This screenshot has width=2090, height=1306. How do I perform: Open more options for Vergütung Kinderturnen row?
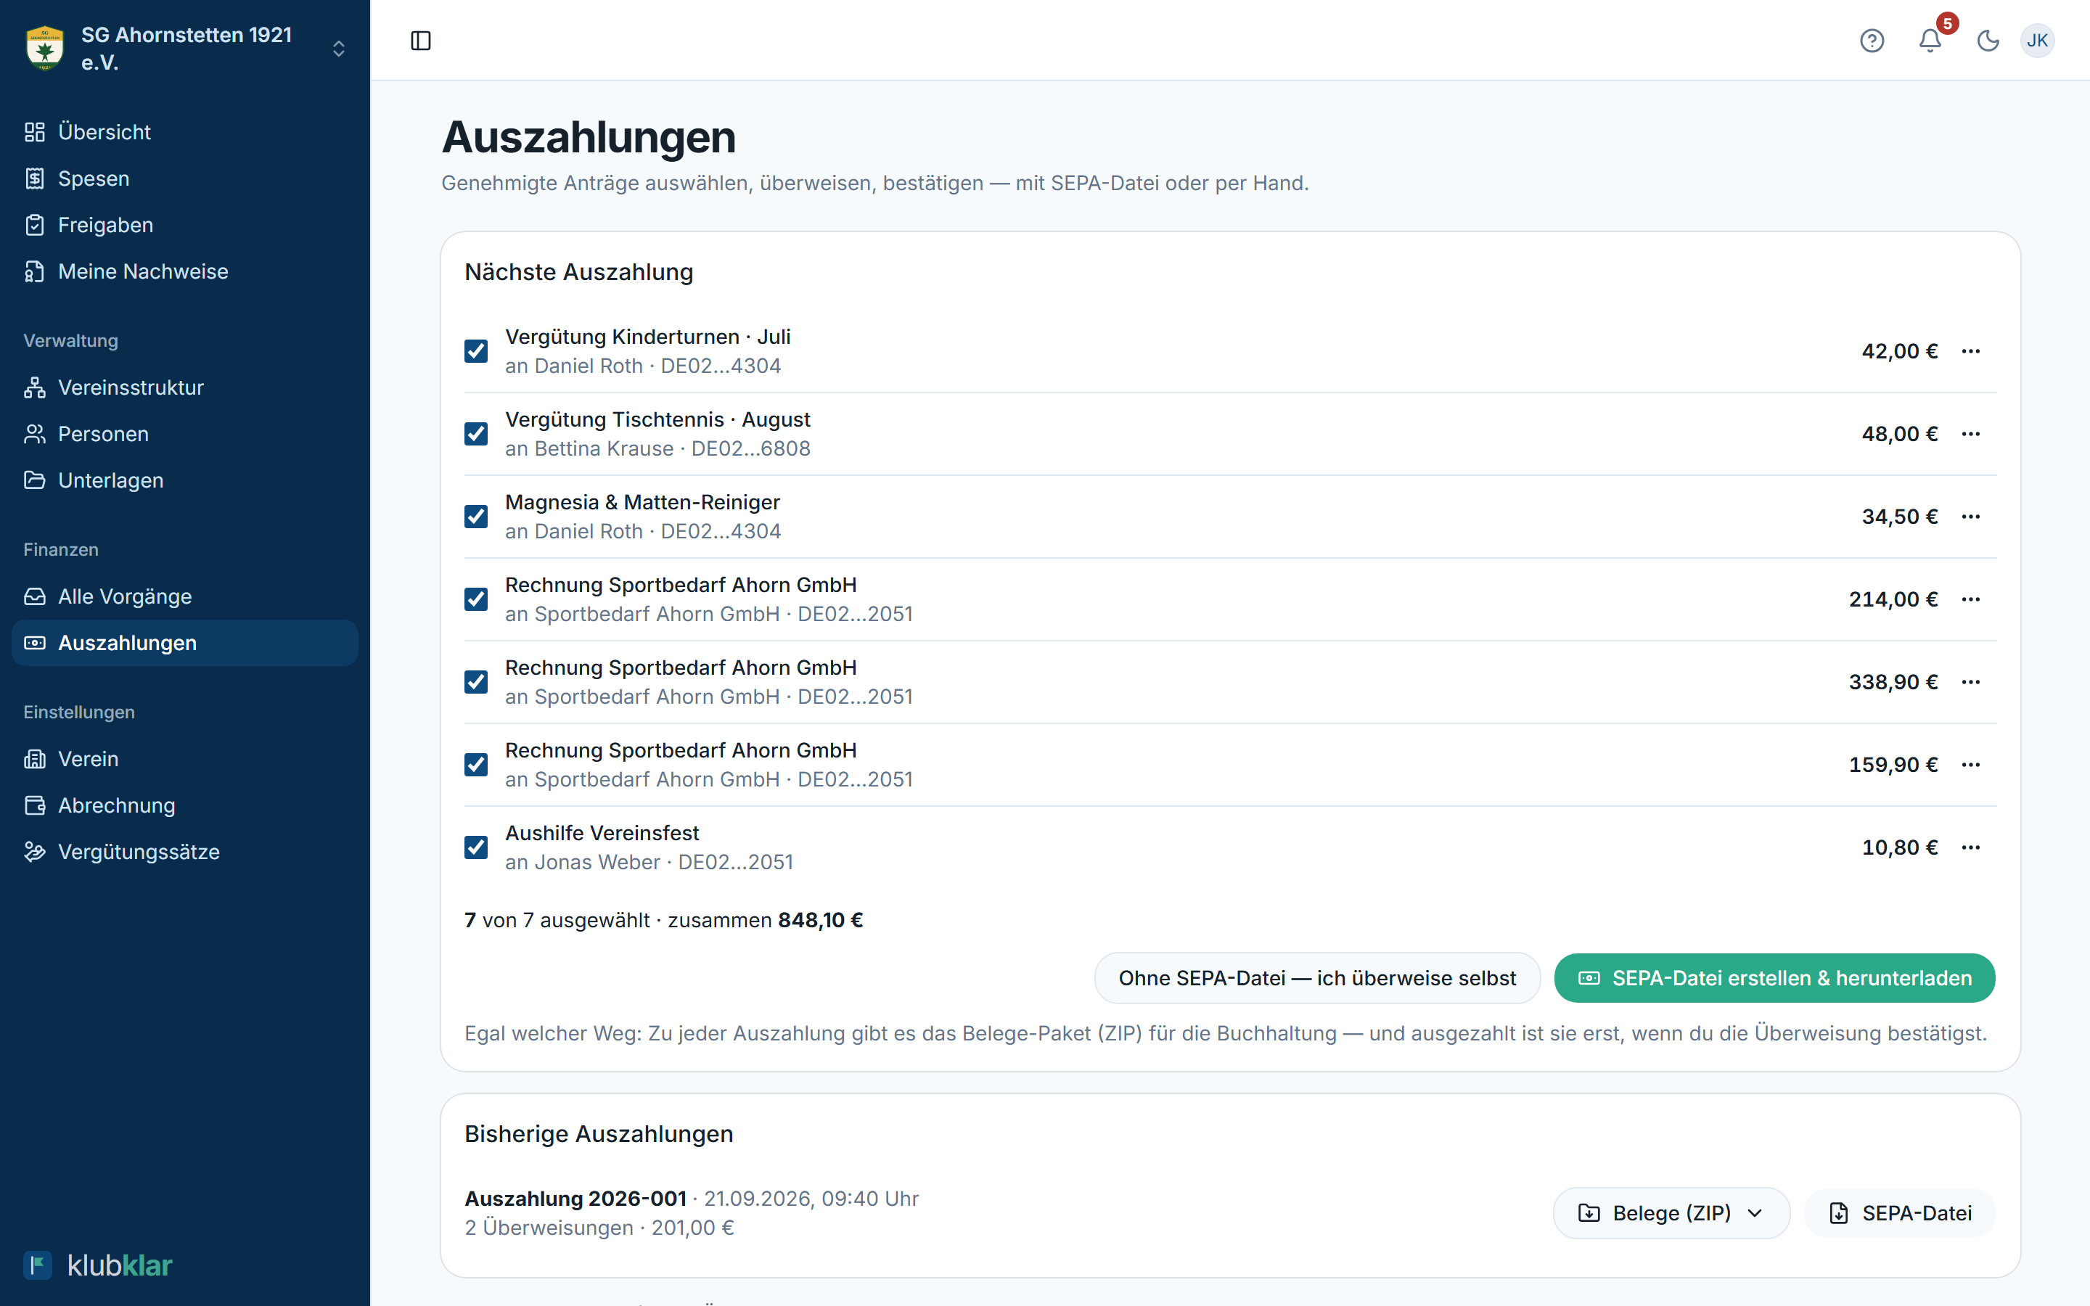[1971, 350]
